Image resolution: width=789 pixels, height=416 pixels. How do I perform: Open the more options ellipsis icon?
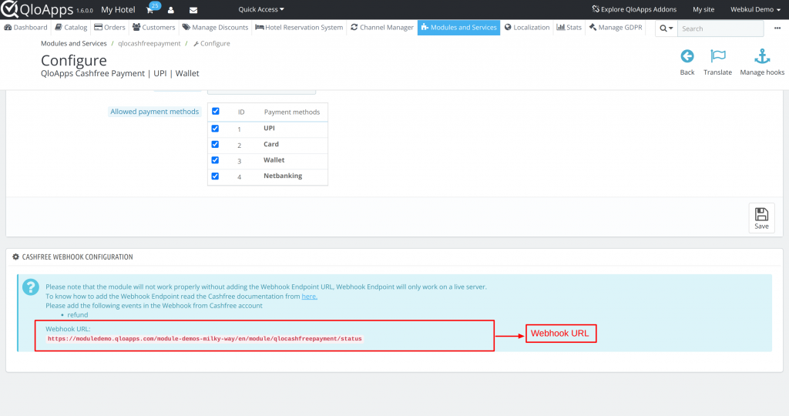(777, 29)
